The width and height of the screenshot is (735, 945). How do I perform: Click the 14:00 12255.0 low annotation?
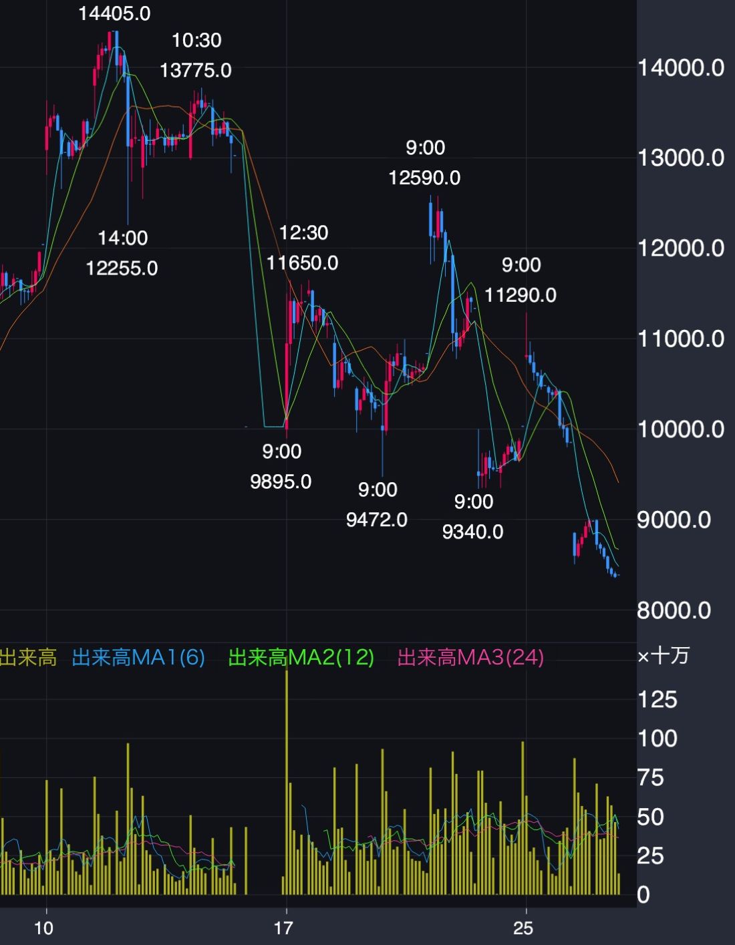(122, 253)
